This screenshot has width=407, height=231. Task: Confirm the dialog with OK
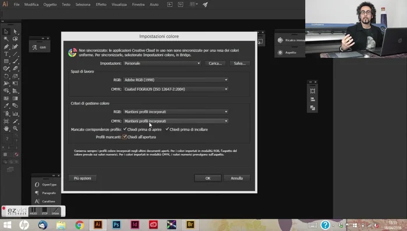pyautogui.click(x=208, y=178)
